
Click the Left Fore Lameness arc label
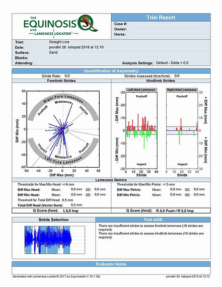pyautogui.click(x=63, y=160)
